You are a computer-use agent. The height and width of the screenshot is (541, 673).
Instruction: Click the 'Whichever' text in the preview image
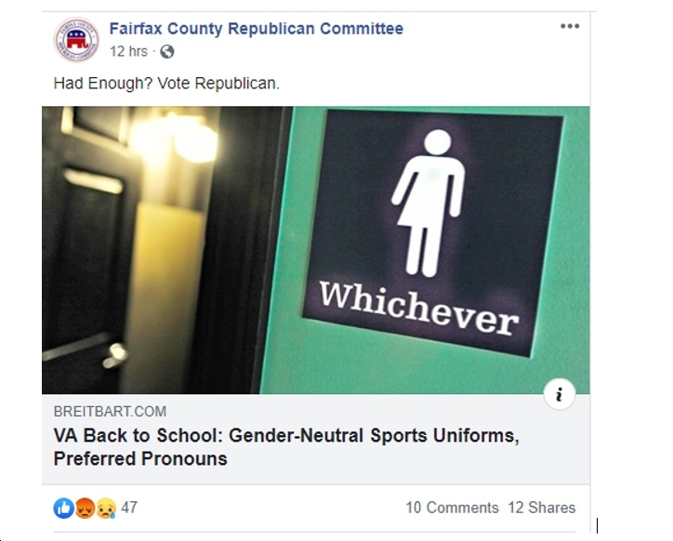(419, 308)
